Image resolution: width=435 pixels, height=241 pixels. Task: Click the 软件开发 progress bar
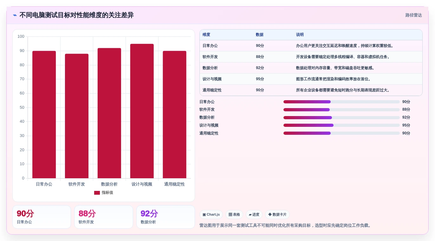click(341, 110)
